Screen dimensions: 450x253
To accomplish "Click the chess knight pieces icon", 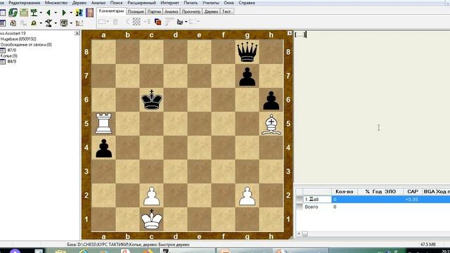I will 79,13.
